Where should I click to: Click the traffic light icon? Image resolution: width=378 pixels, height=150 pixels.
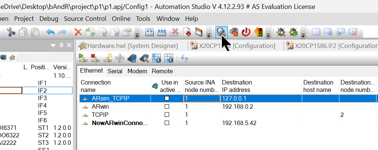tap(259, 32)
